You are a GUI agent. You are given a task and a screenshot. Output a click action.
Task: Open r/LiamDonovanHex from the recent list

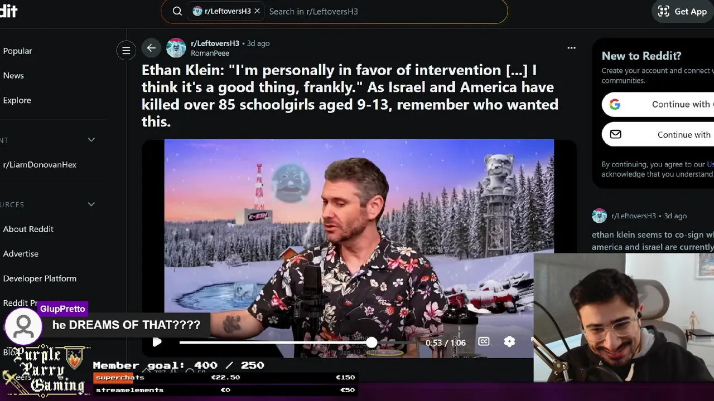(40, 165)
